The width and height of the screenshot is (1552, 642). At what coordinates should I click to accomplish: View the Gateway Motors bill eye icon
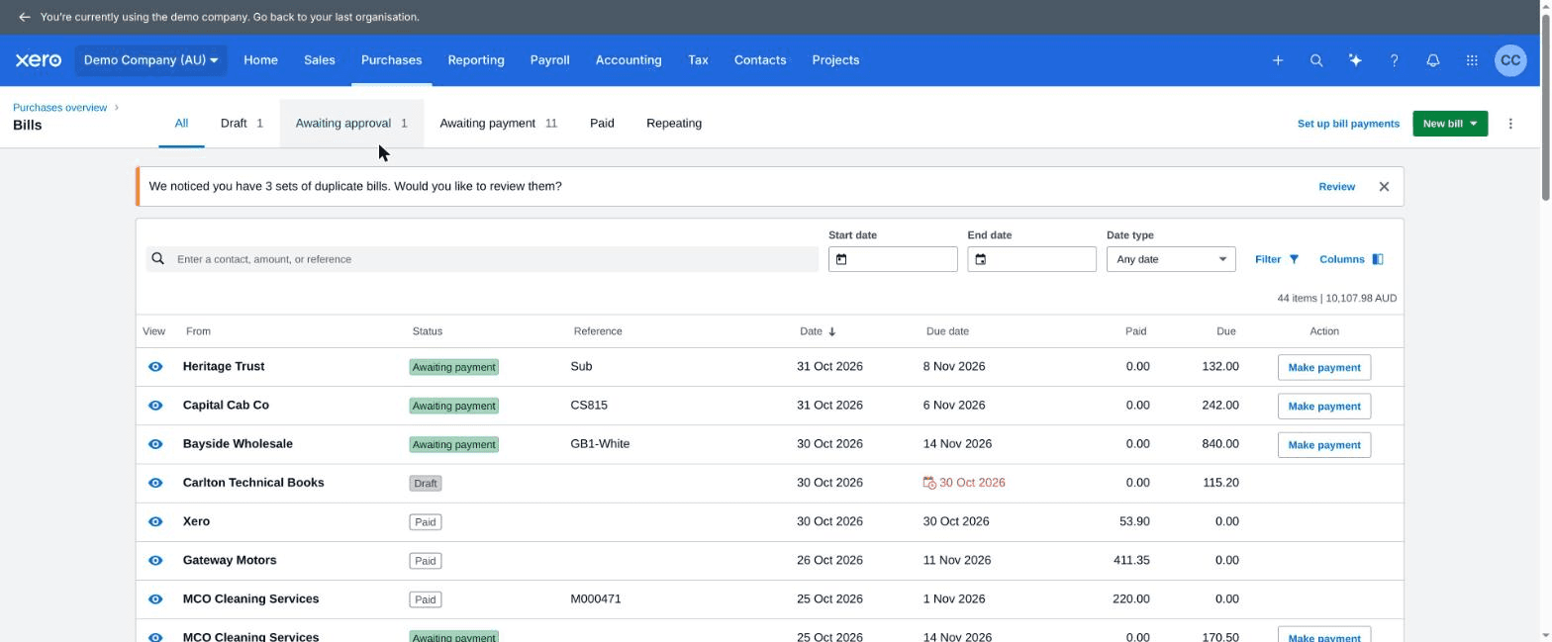tap(155, 560)
